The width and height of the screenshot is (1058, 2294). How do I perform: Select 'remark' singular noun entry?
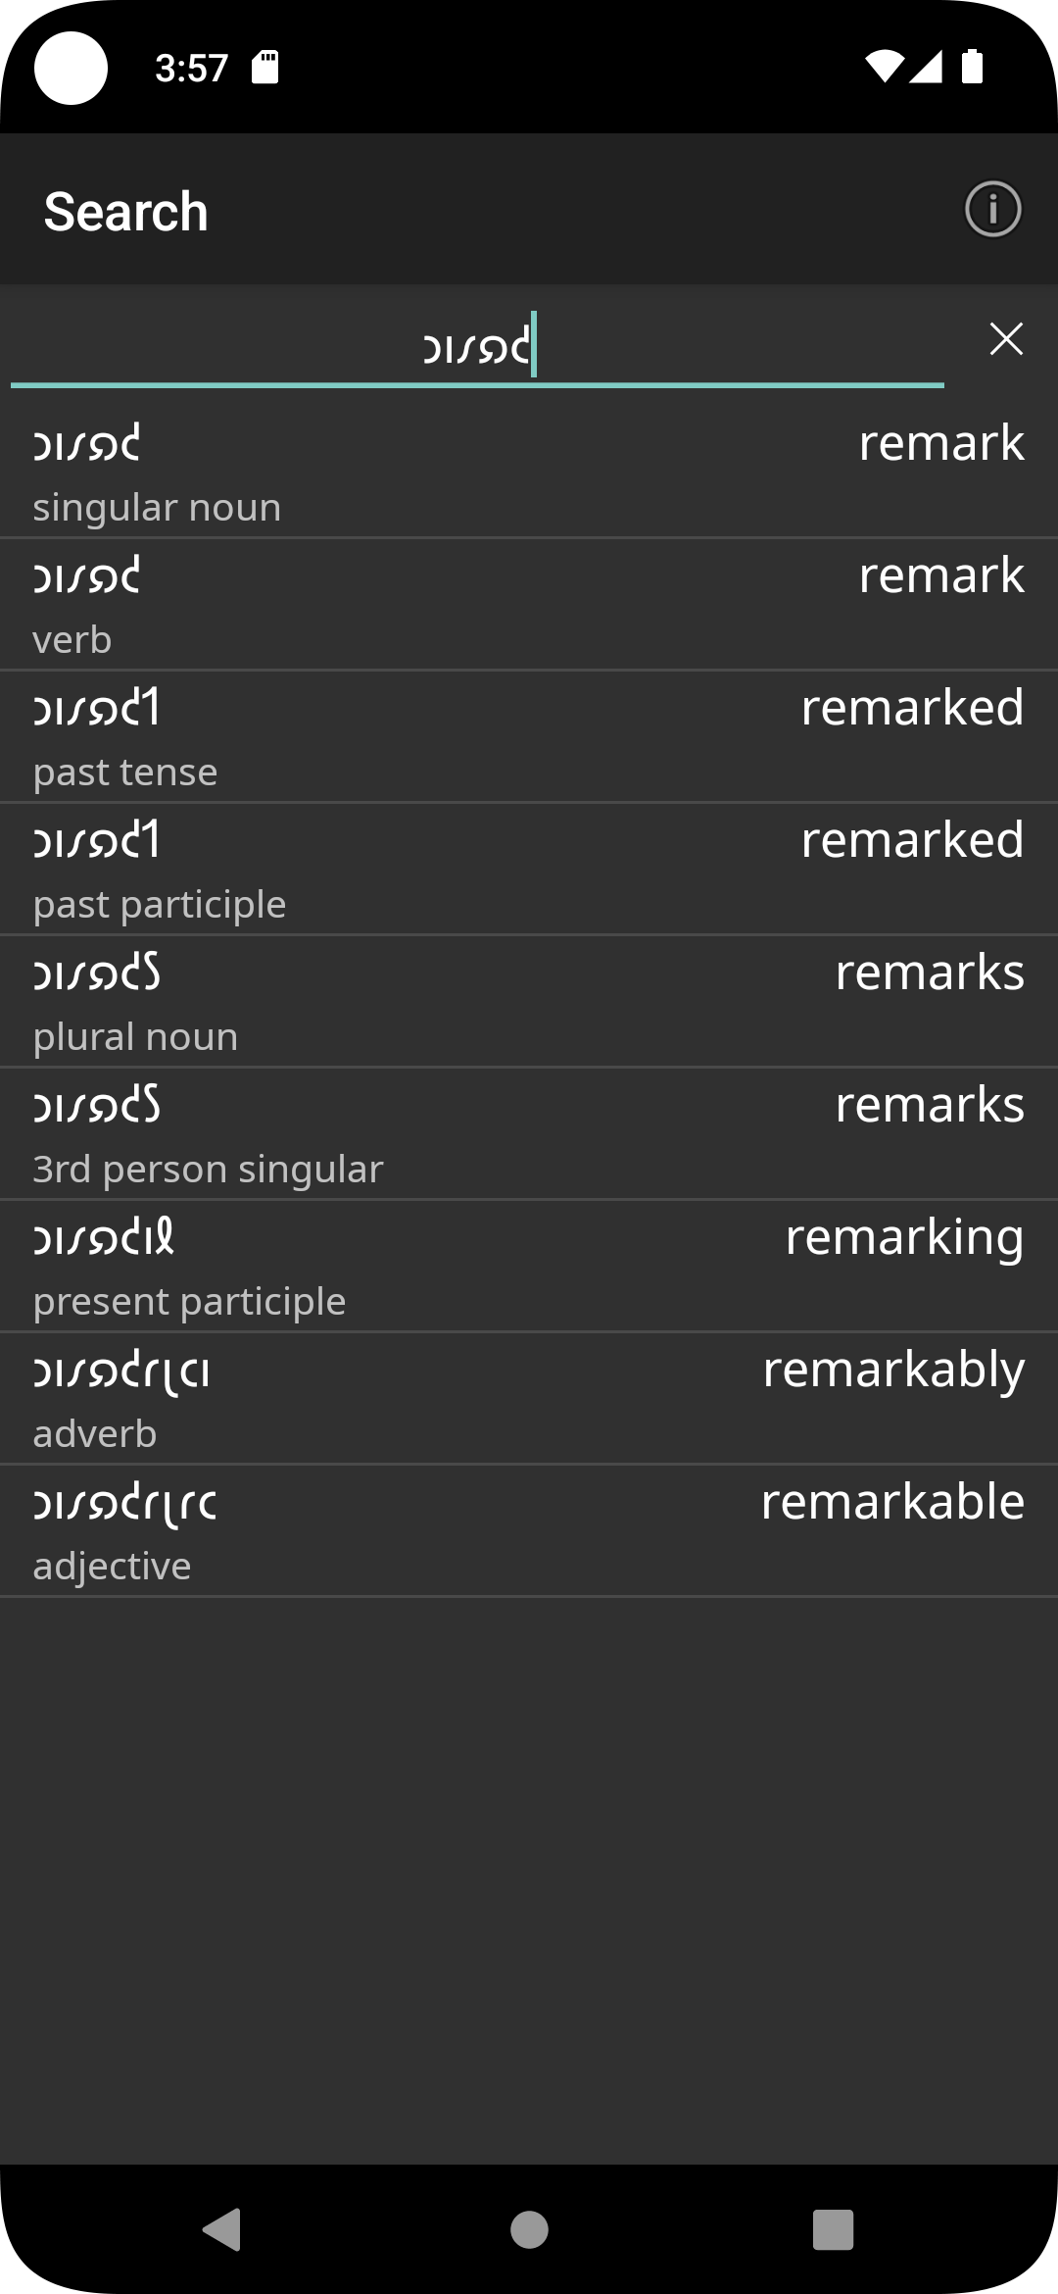point(529,473)
